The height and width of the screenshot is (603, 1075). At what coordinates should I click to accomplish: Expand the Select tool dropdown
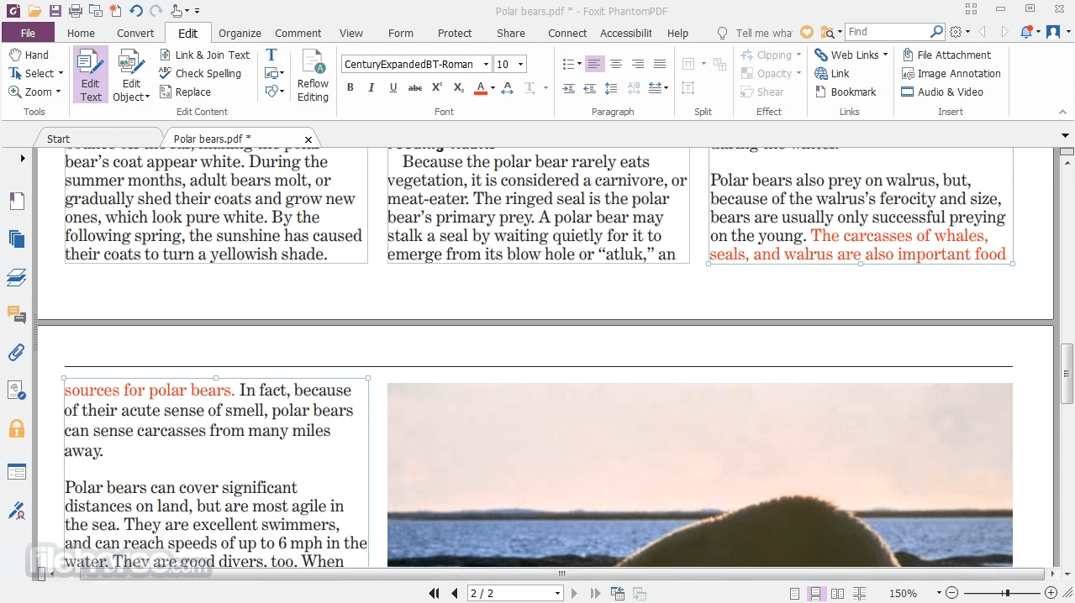coord(60,73)
